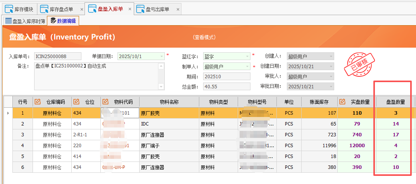
Task: Open the 创建人 dropdown
Action: tap(331, 56)
